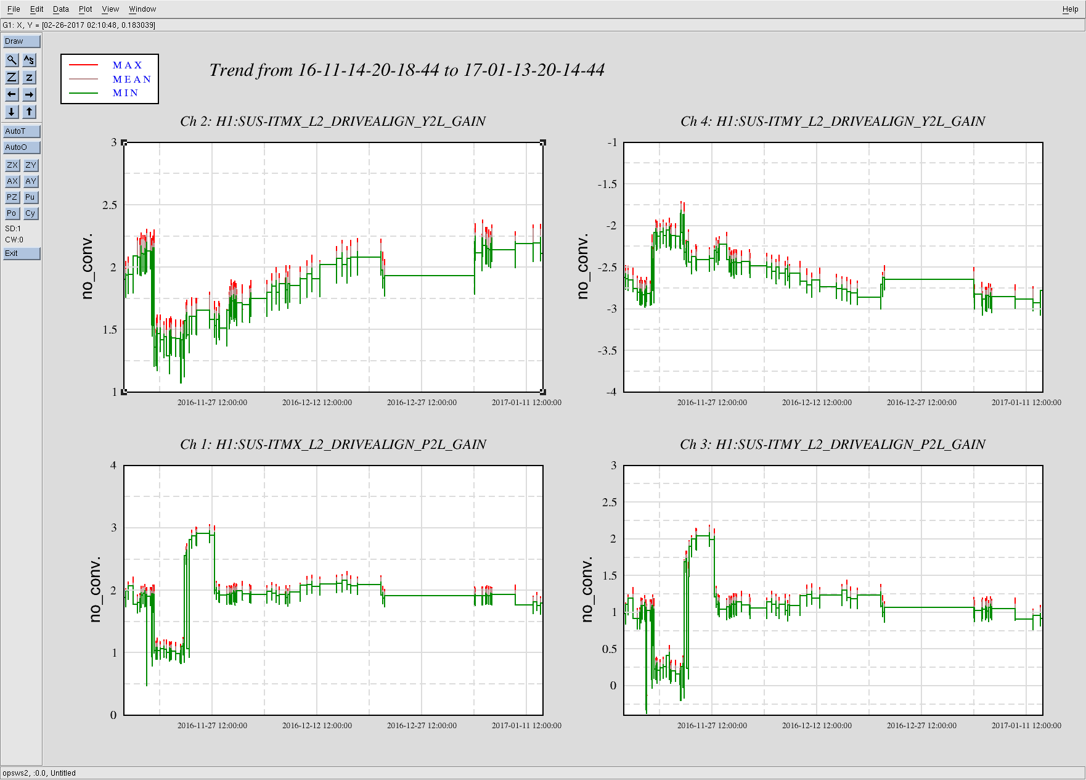Open the Help menu
1086x780 pixels.
[1070, 9]
